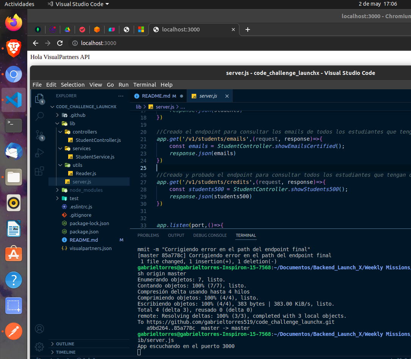
Task: Collapse the controllers folder
Action: pyautogui.click(x=84, y=132)
